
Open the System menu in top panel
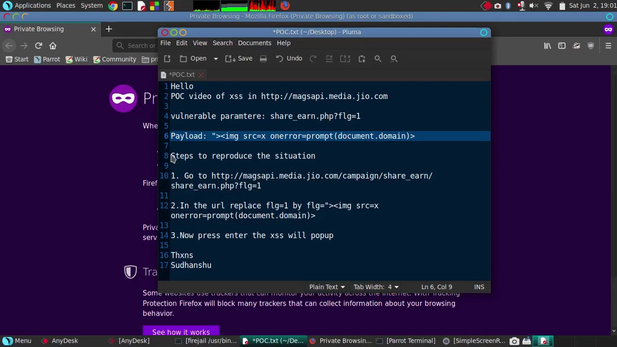pyautogui.click(x=92, y=6)
